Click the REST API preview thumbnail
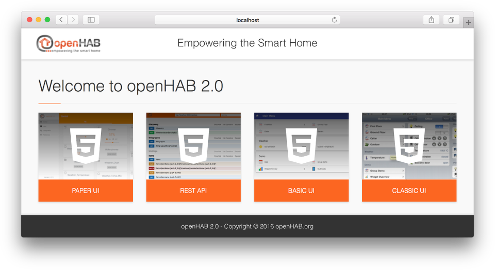495x270 pixels. pos(193,146)
